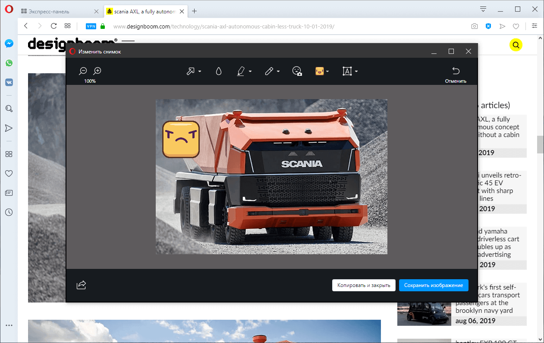Open tabs menu in title bar

click(x=483, y=9)
